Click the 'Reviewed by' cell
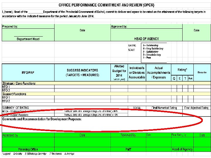The image size is (211, 158). pos(128,135)
